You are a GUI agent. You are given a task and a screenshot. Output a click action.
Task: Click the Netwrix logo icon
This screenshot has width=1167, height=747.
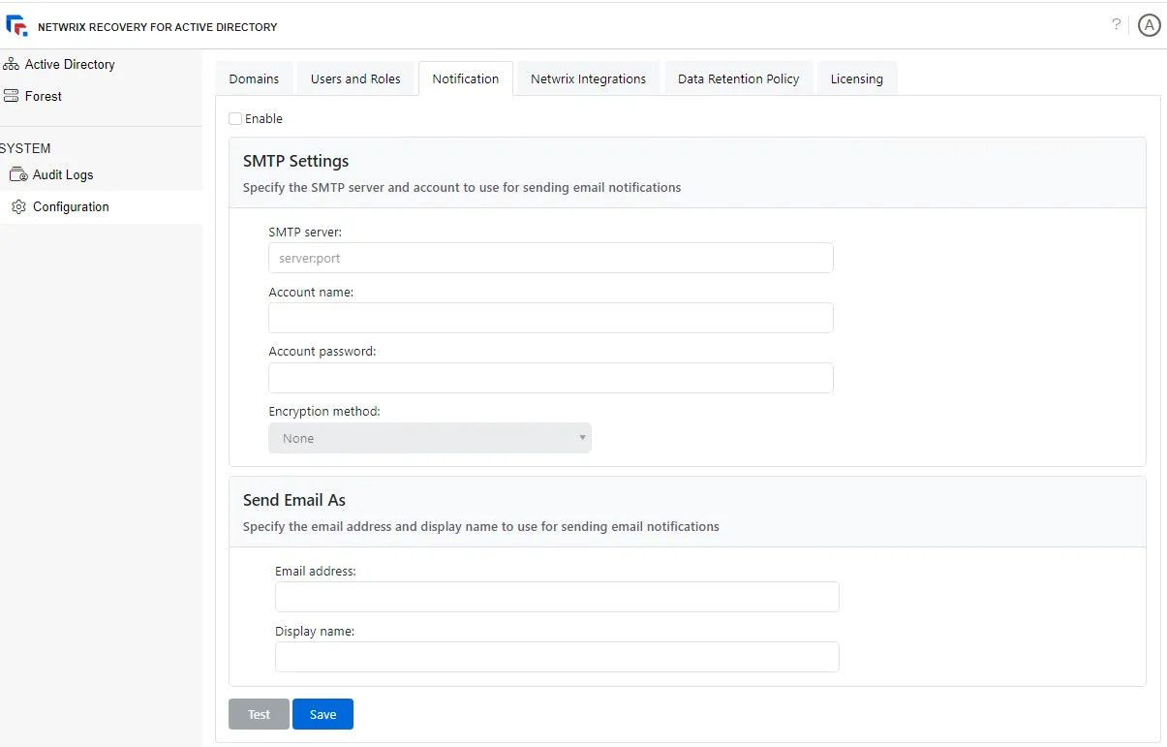tap(17, 26)
